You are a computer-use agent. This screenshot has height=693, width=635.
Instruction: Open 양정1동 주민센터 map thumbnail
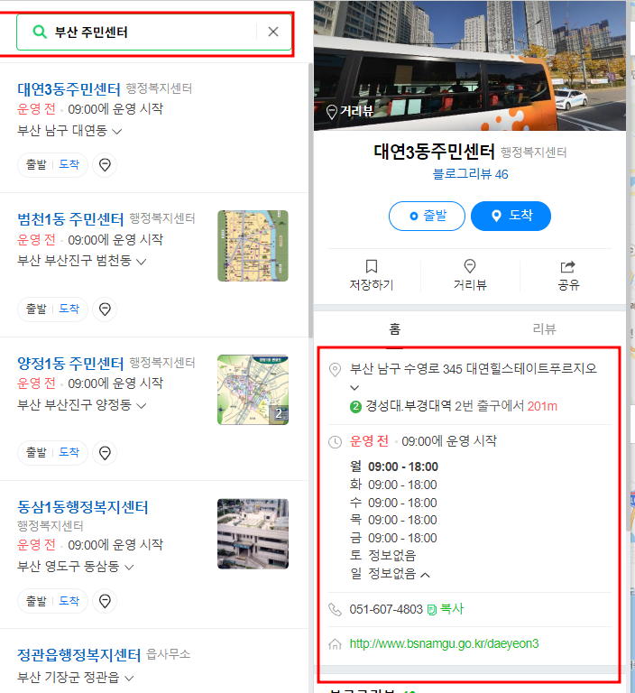pyautogui.click(x=253, y=390)
